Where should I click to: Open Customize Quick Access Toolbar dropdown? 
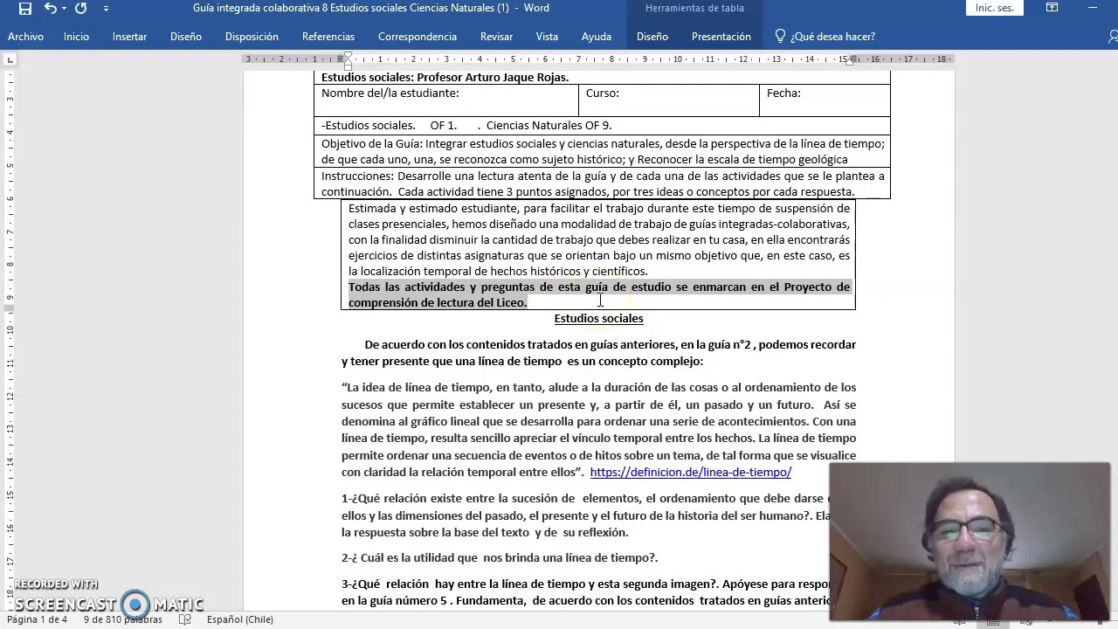106,9
